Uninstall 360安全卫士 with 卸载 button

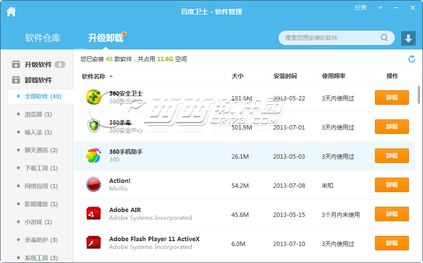coord(391,98)
